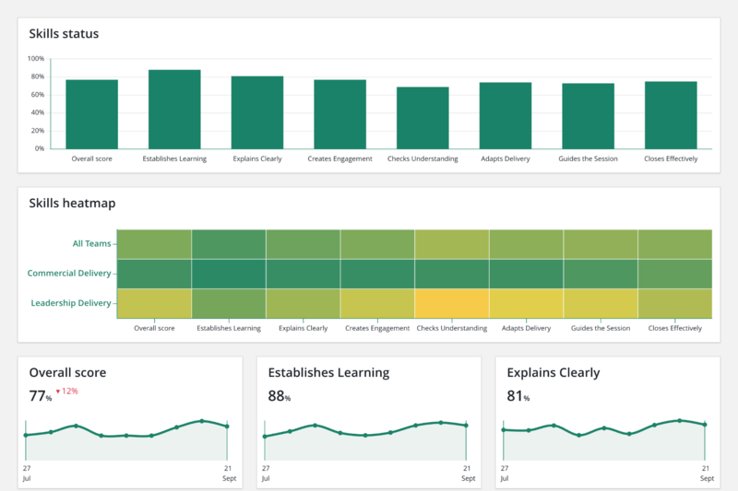Image resolution: width=738 pixels, height=491 pixels.
Task: Click the Skills heatmap panel heading
Action: coord(72,204)
